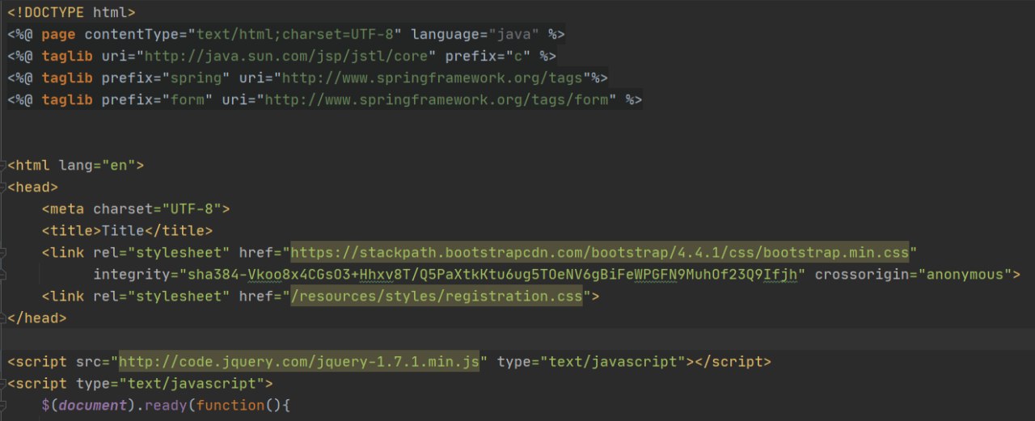
Task: Click the word document in jQuery call
Action: pyautogui.click(x=92, y=406)
